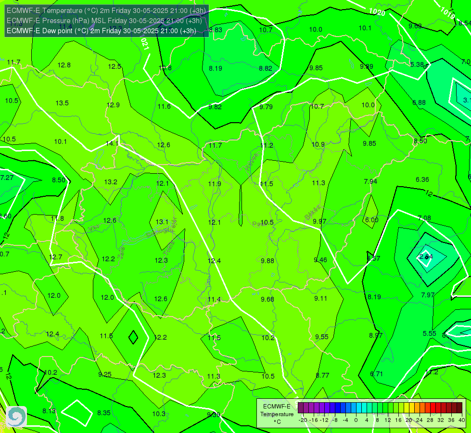This screenshot has height=433, width=471.
Task: Click the 6.88 temperature value
Action: click(x=419, y=103)
